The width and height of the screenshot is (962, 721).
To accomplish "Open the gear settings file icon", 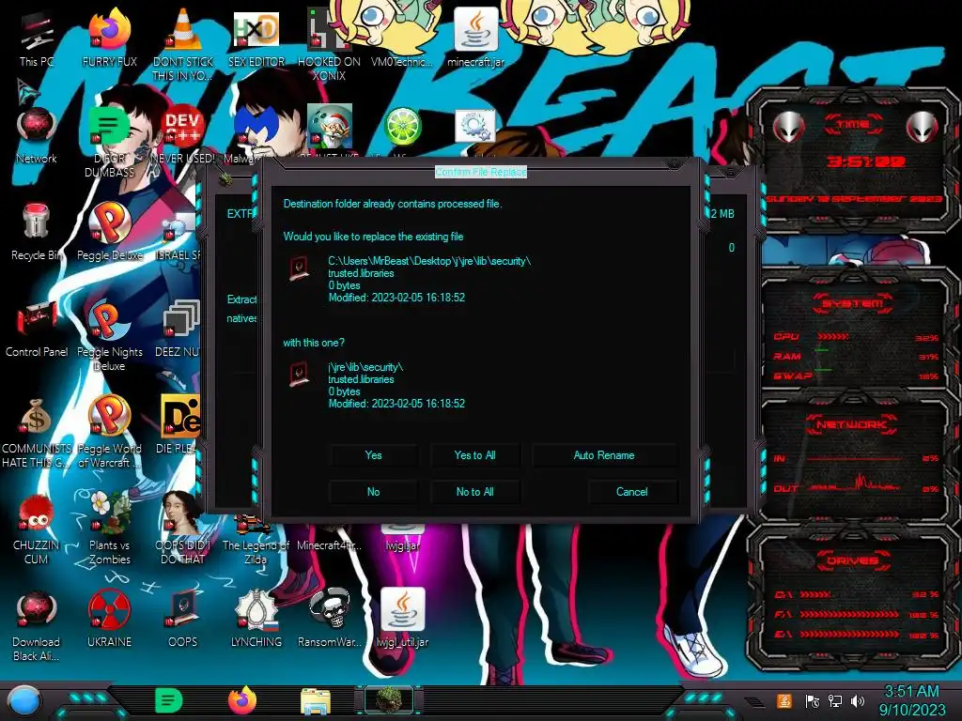I will click(x=475, y=127).
